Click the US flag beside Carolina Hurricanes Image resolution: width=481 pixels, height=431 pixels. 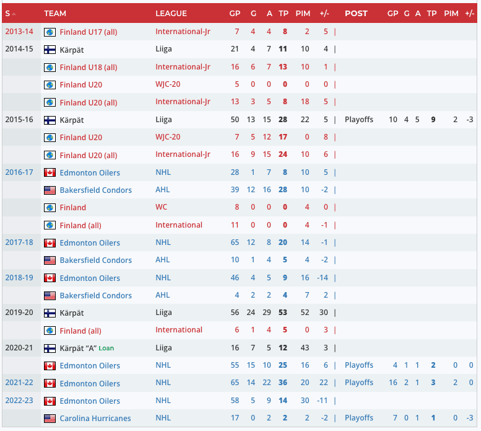click(x=50, y=419)
